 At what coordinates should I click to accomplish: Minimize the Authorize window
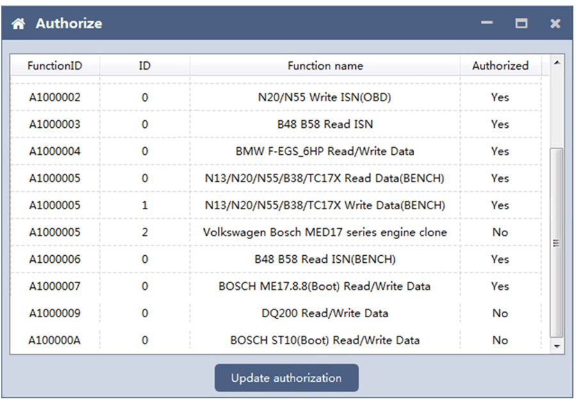[x=487, y=23]
